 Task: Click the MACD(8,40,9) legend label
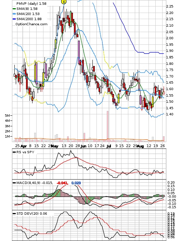click(x=28, y=183)
